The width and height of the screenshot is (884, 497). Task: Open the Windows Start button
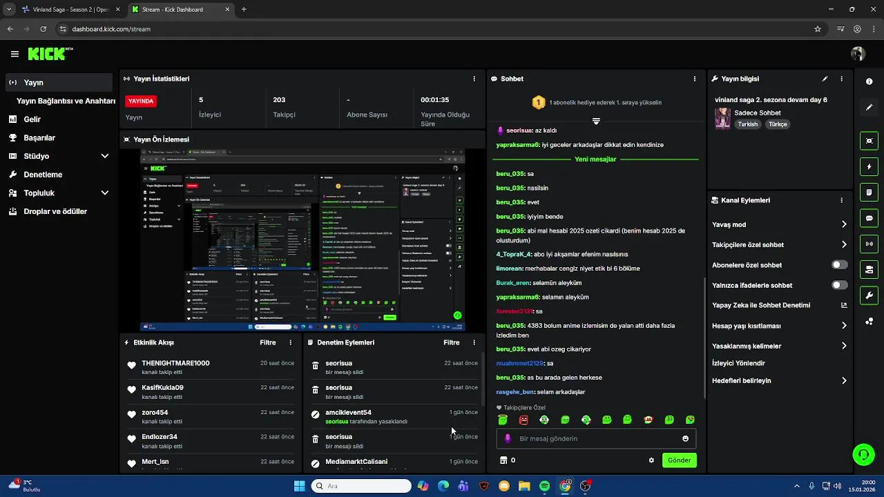coord(299,486)
